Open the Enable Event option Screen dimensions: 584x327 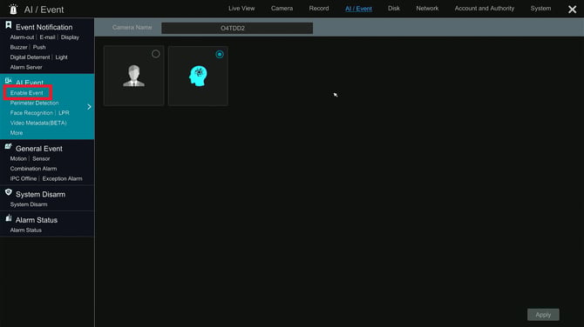[26, 93]
